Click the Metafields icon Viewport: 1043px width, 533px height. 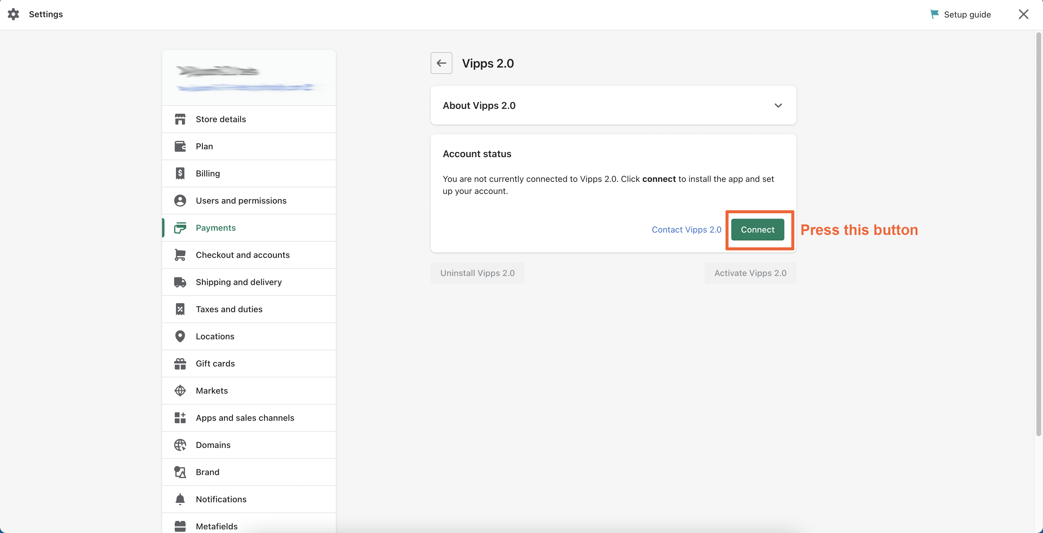180,526
